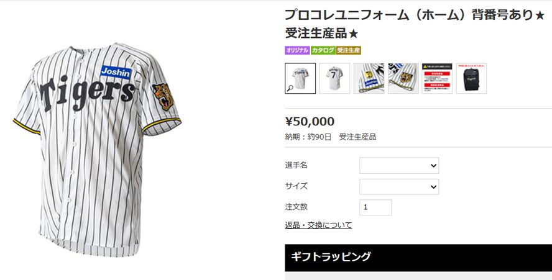This screenshot has height=280, width=552.
Task: Open the tiger emblem hem close-up thumbnail
Action: tap(403, 78)
